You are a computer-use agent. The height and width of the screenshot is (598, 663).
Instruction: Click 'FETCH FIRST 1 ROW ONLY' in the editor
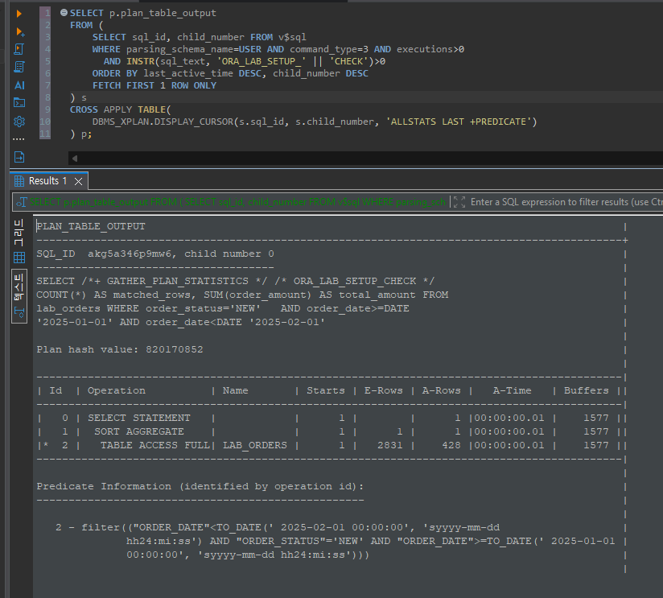[x=154, y=85]
